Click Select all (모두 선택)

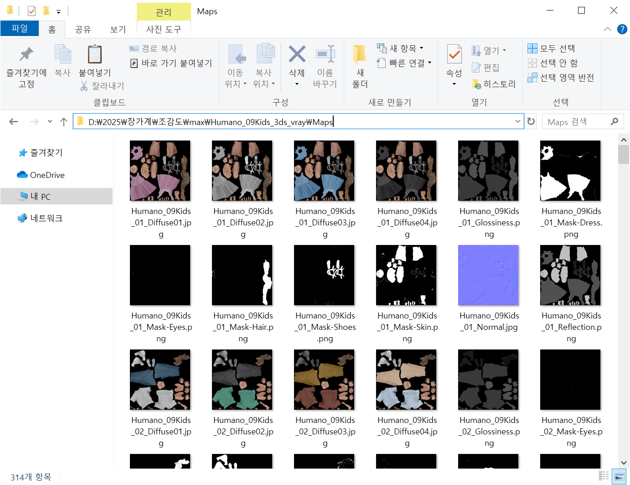click(x=551, y=48)
